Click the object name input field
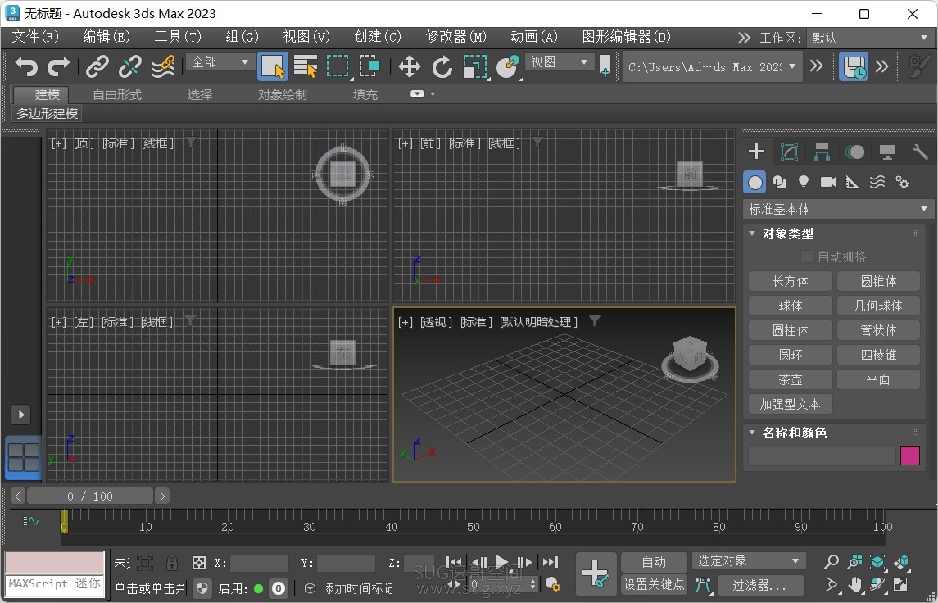Image resolution: width=938 pixels, height=603 pixels. click(x=822, y=456)
